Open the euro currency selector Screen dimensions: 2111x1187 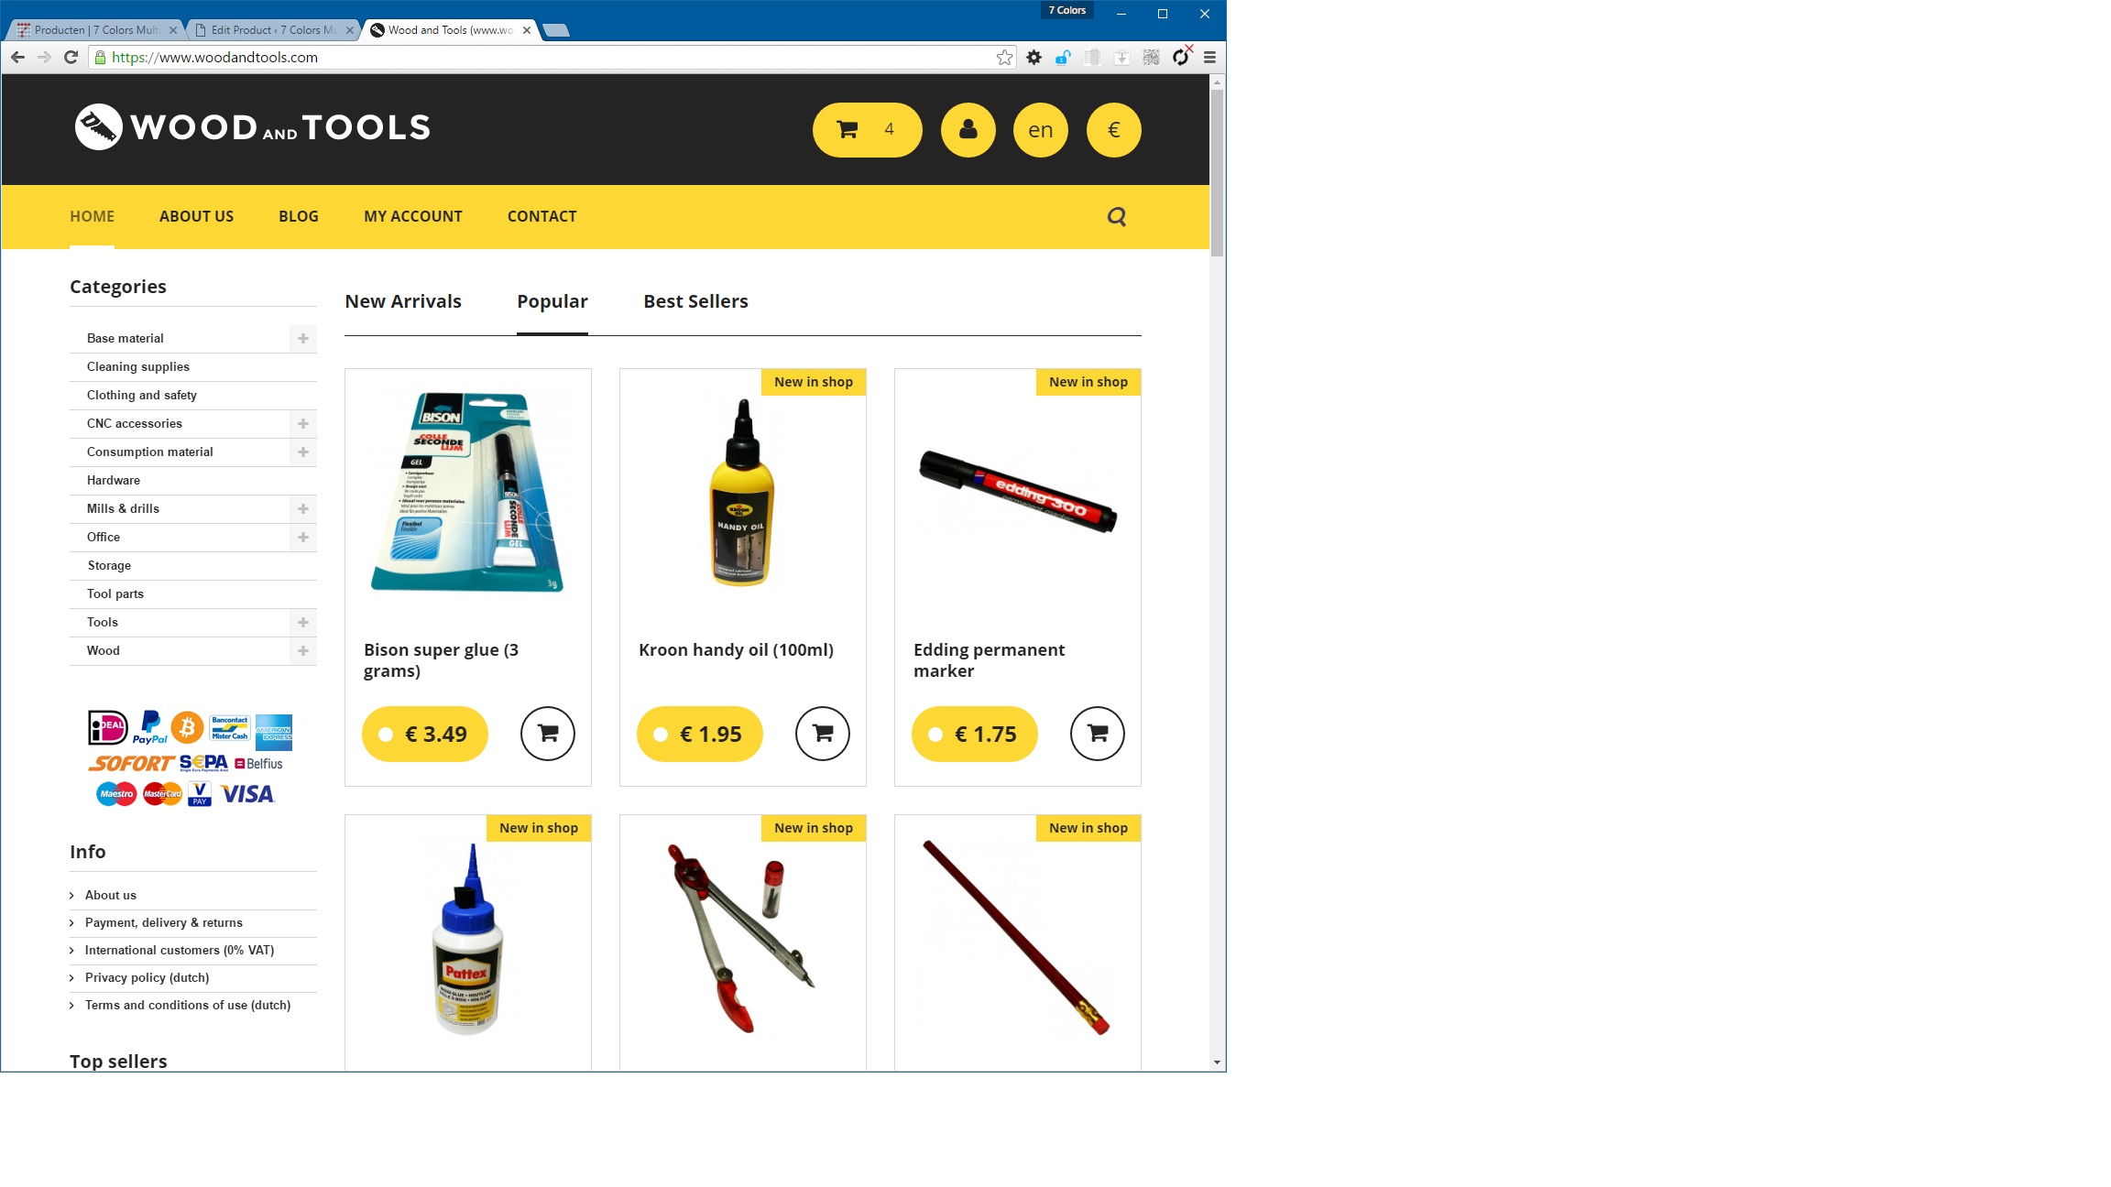tap(1113, 130)
